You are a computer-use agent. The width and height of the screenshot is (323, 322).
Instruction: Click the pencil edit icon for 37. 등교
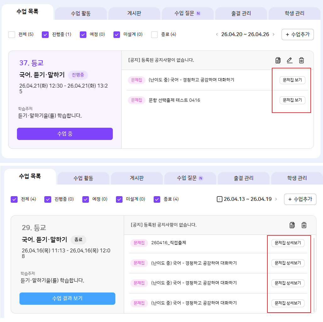pyautogui.click(x=290, y=60)
